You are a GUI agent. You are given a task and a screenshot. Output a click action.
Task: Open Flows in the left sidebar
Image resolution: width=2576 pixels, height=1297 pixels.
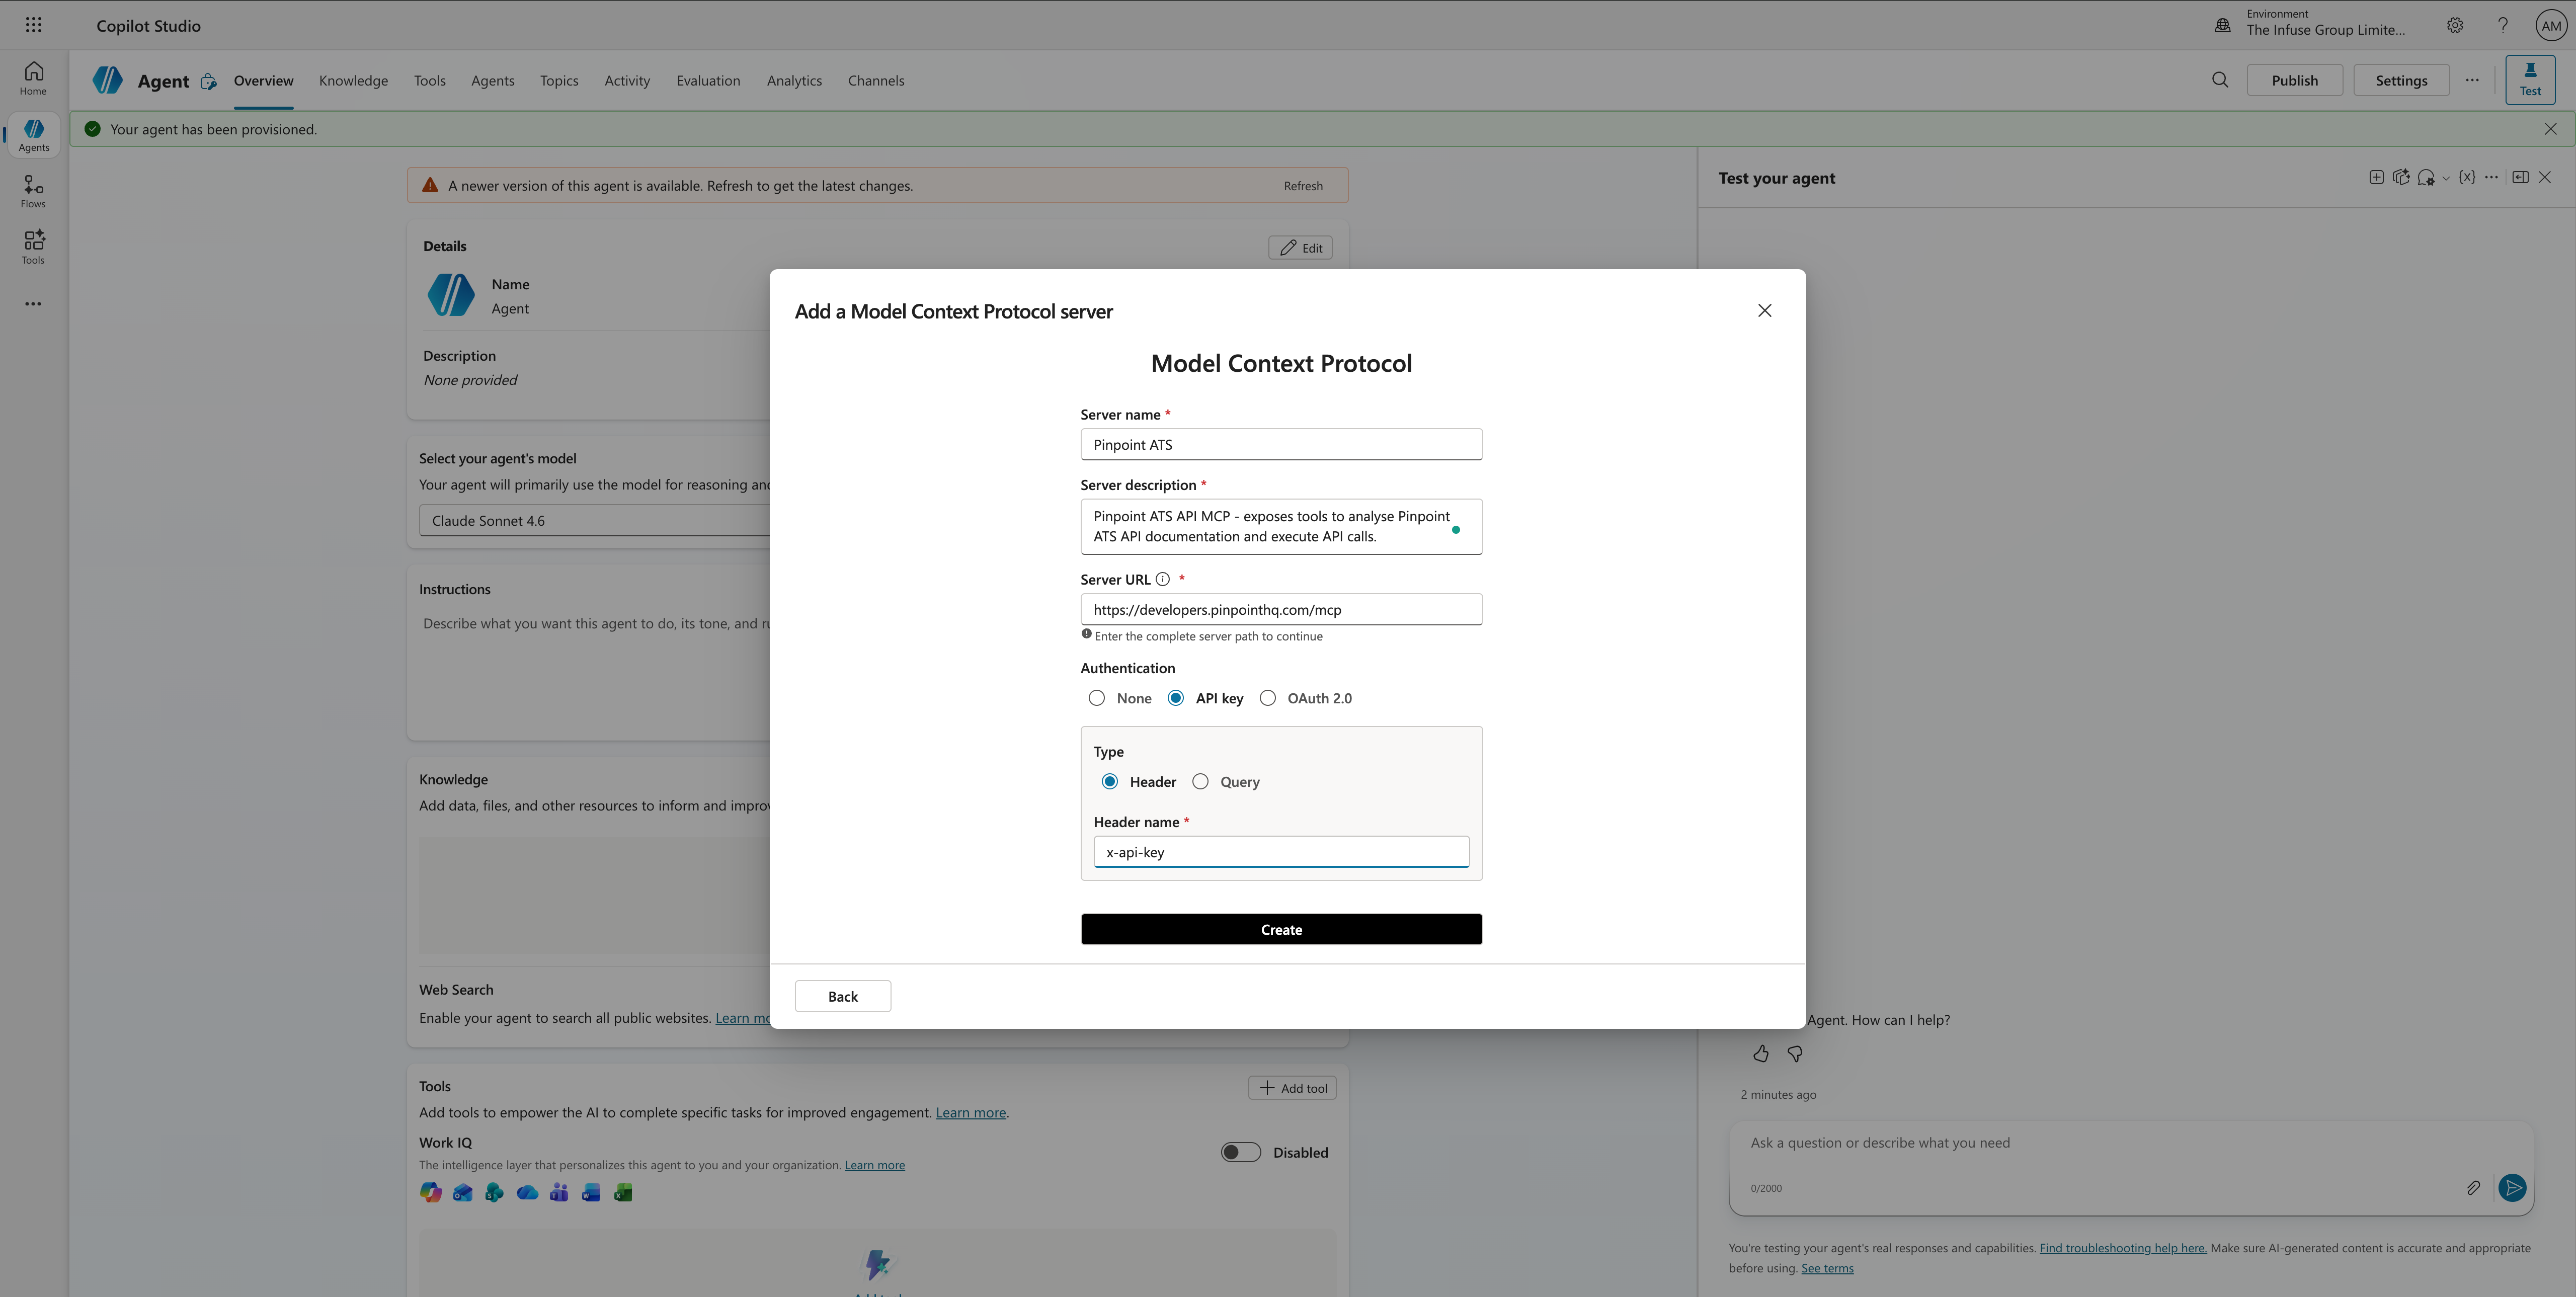tap(33, 191)
